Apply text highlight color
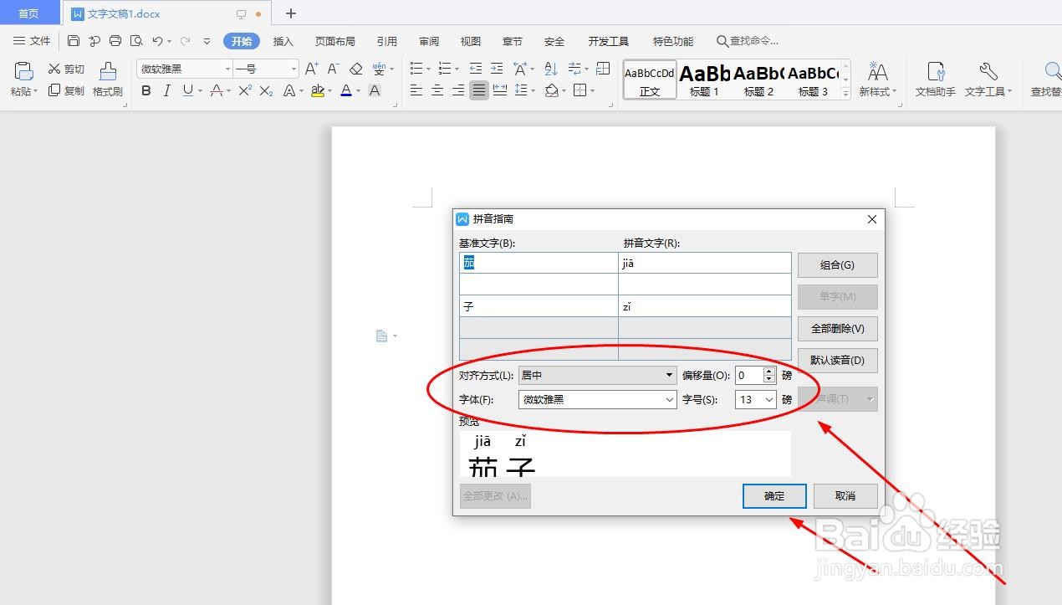This screenshot has width=1062, height=605. [318, 90]
